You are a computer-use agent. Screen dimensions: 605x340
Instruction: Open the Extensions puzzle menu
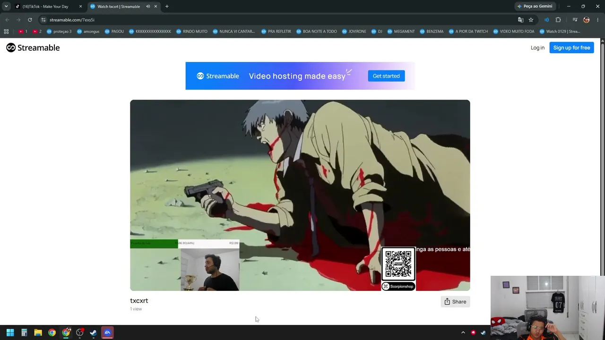point(558,20)
